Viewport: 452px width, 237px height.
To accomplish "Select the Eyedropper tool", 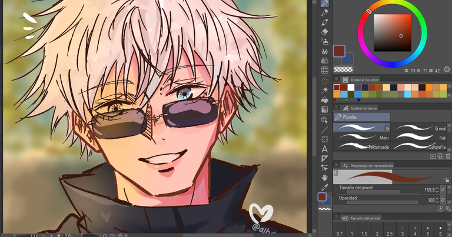I will [325, 187].
